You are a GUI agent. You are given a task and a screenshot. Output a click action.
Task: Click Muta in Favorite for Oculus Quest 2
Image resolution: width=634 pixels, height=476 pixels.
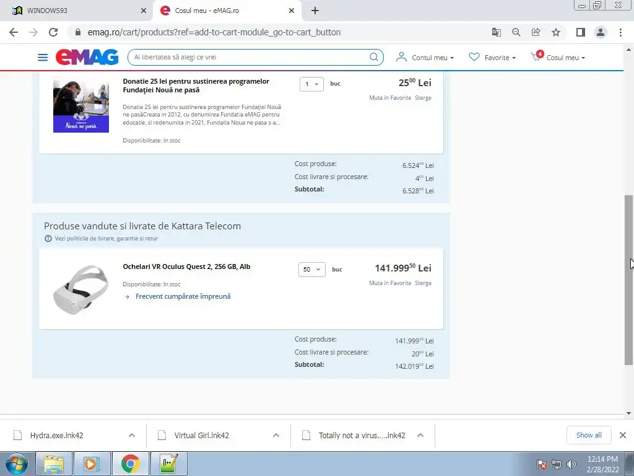pos(390,283)
